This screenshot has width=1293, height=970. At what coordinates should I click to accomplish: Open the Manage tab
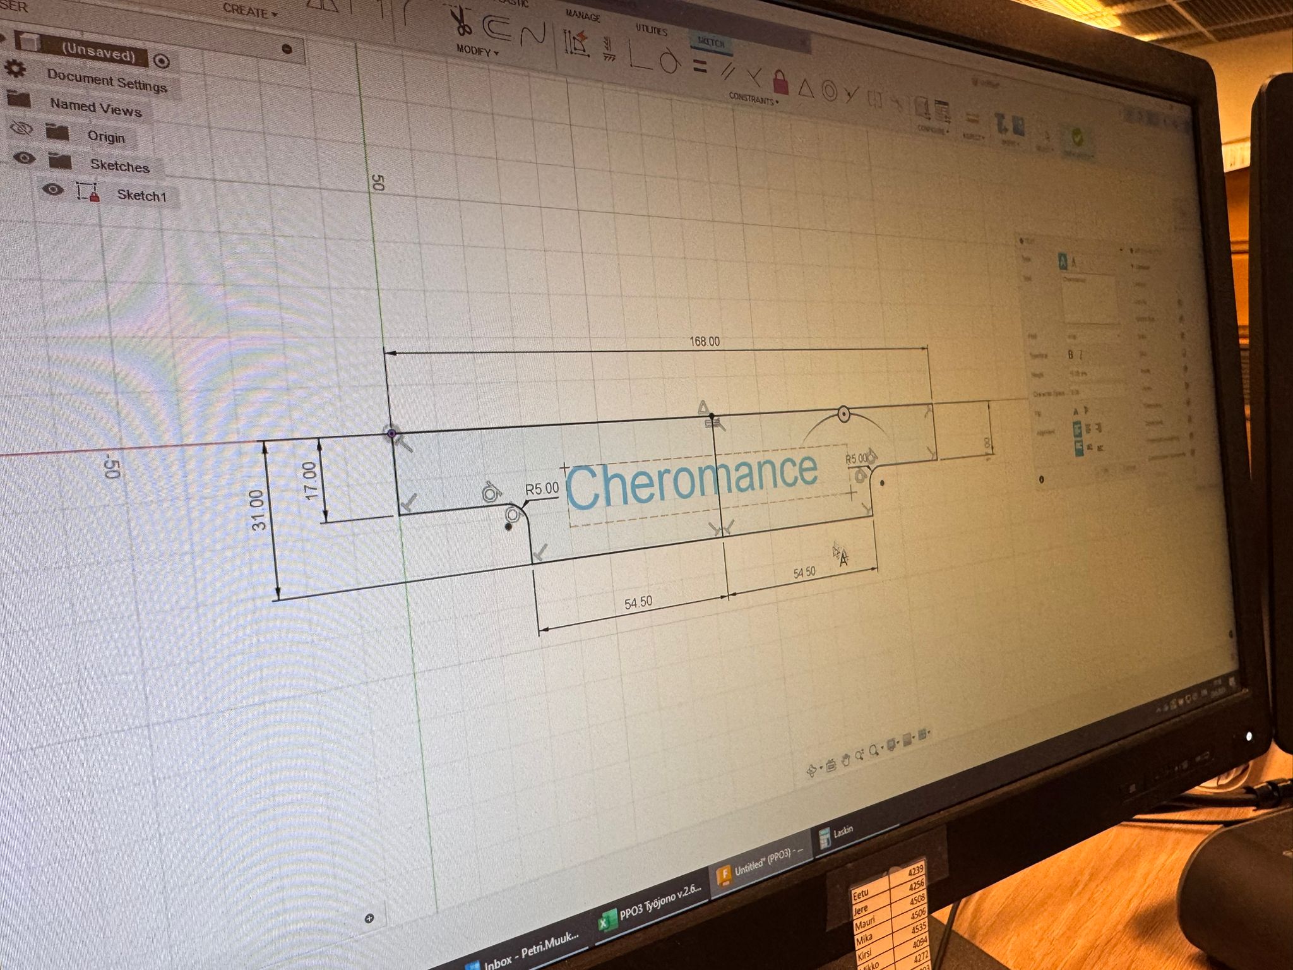pos(582,15)
